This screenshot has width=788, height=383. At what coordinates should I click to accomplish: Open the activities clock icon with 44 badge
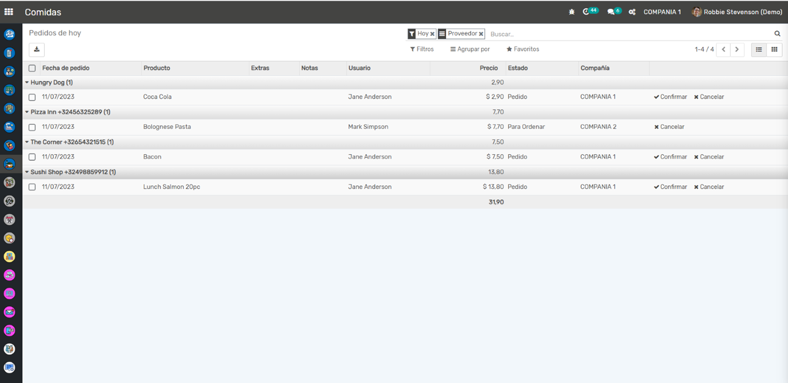(x=587, y=12)
